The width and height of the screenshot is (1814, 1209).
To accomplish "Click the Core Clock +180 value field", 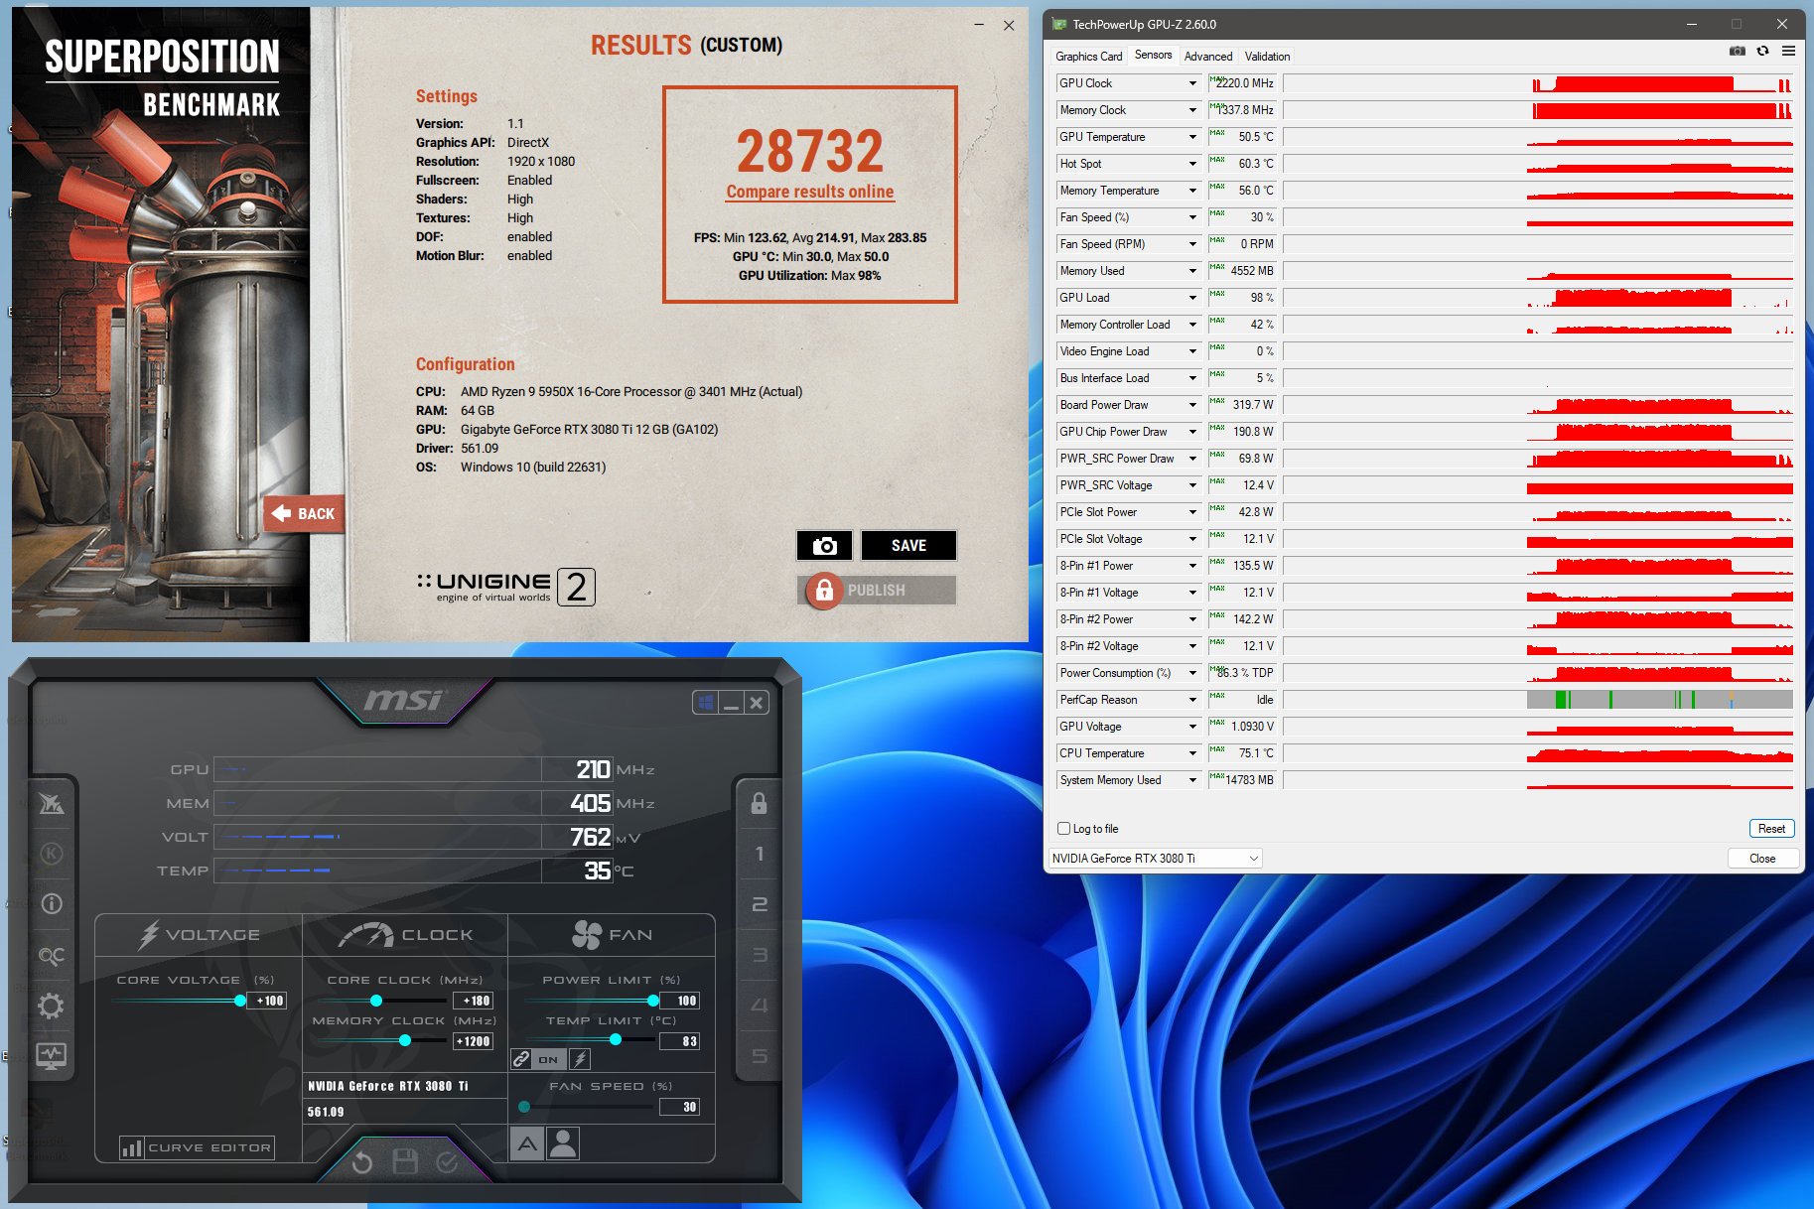I will point(474,1001).
